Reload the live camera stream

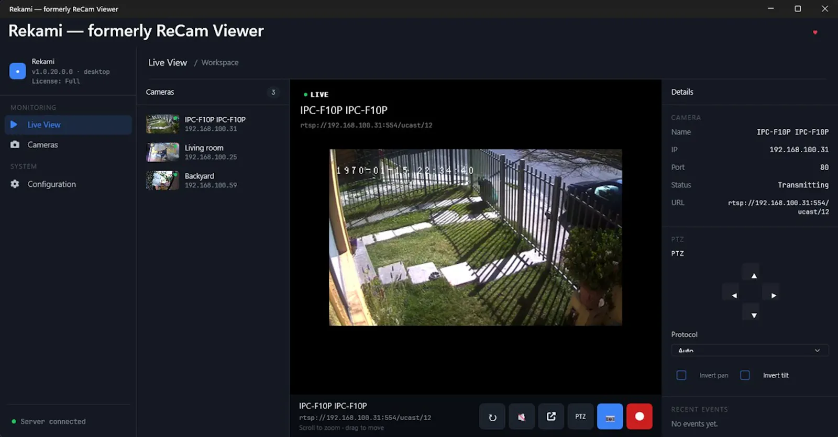(x=492, y=417)
